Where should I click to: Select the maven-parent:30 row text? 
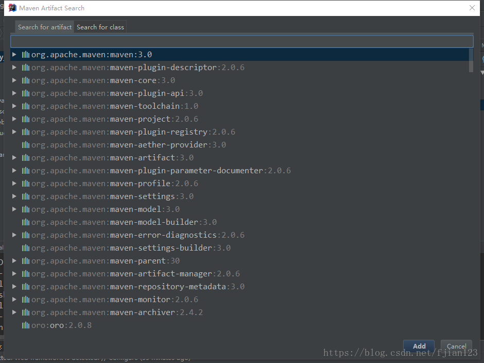[106, 261]
